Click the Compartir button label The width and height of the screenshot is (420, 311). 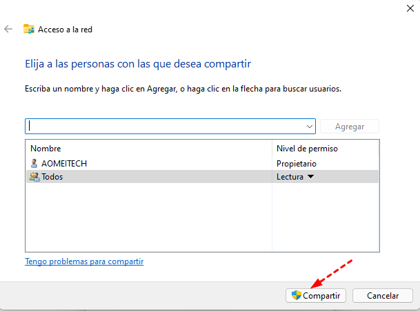[x=322, y=295]
